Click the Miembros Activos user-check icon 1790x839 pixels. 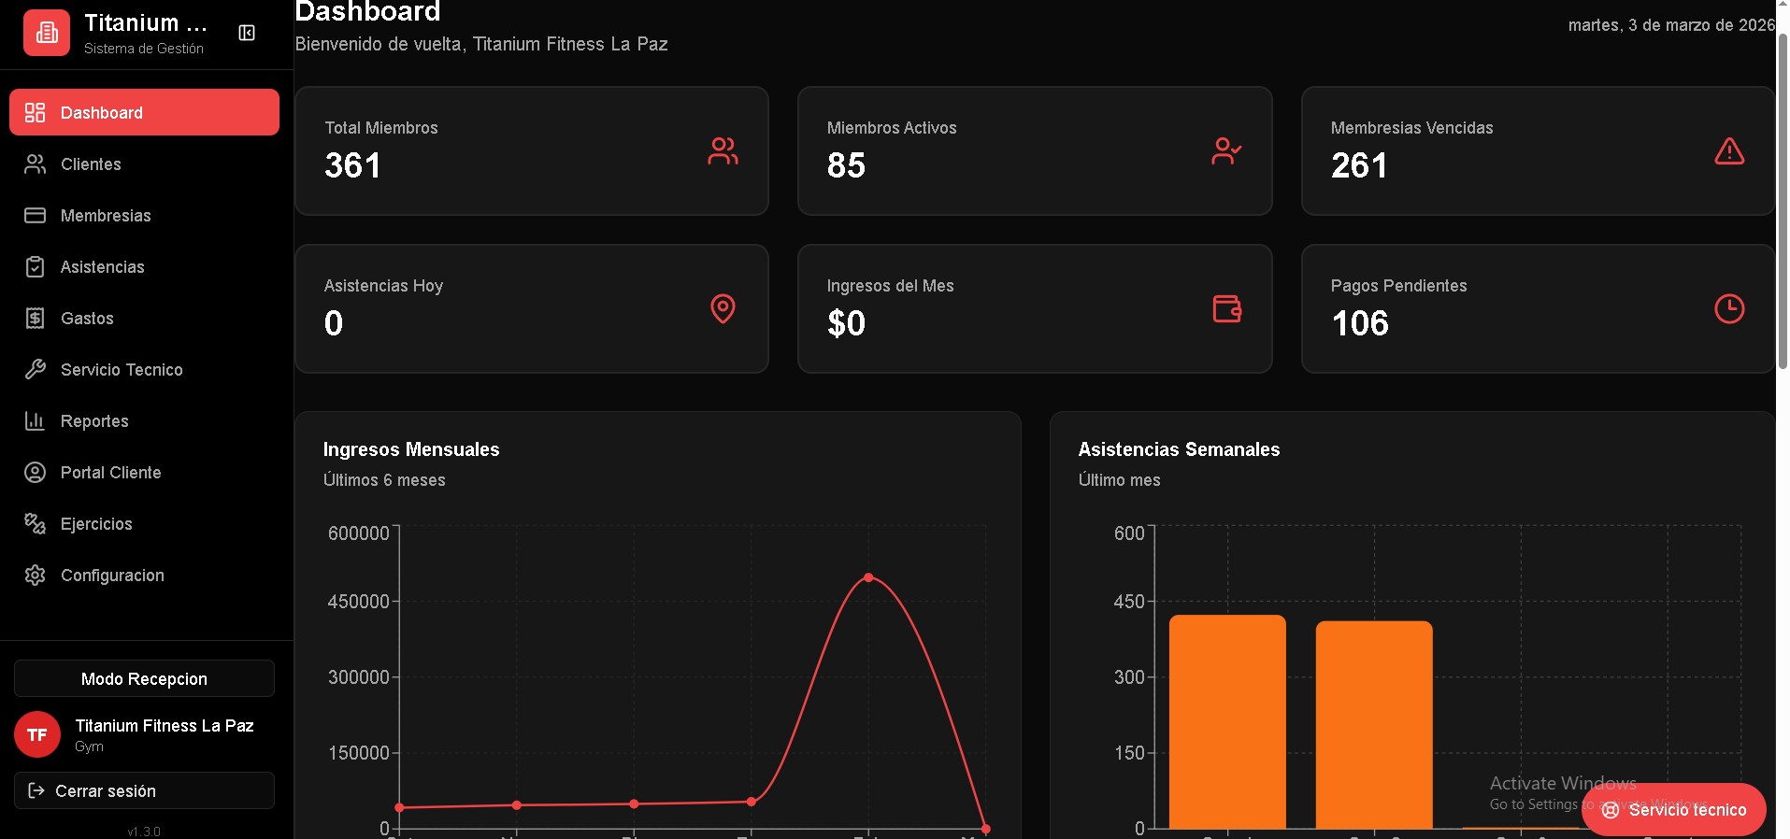coord(1225,151)
